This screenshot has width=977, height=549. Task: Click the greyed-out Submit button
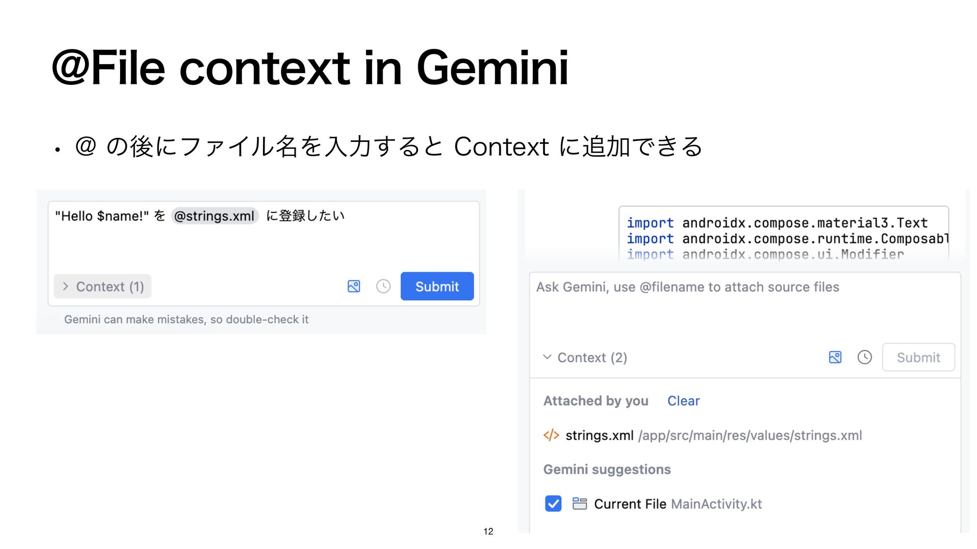click(x=918, y=357)
